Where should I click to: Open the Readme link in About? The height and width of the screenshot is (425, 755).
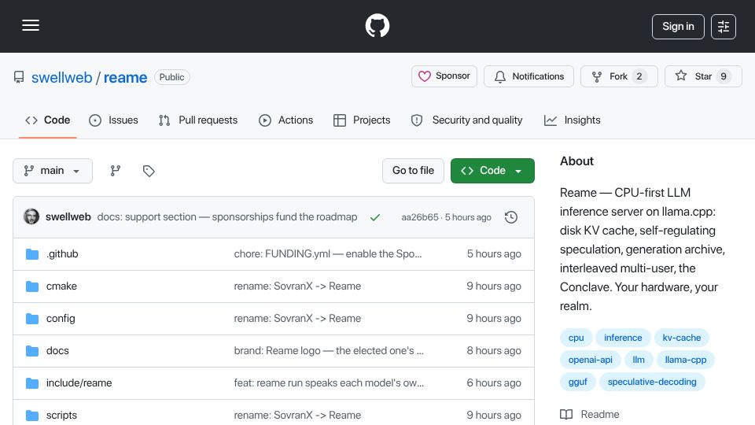(590, 415)
